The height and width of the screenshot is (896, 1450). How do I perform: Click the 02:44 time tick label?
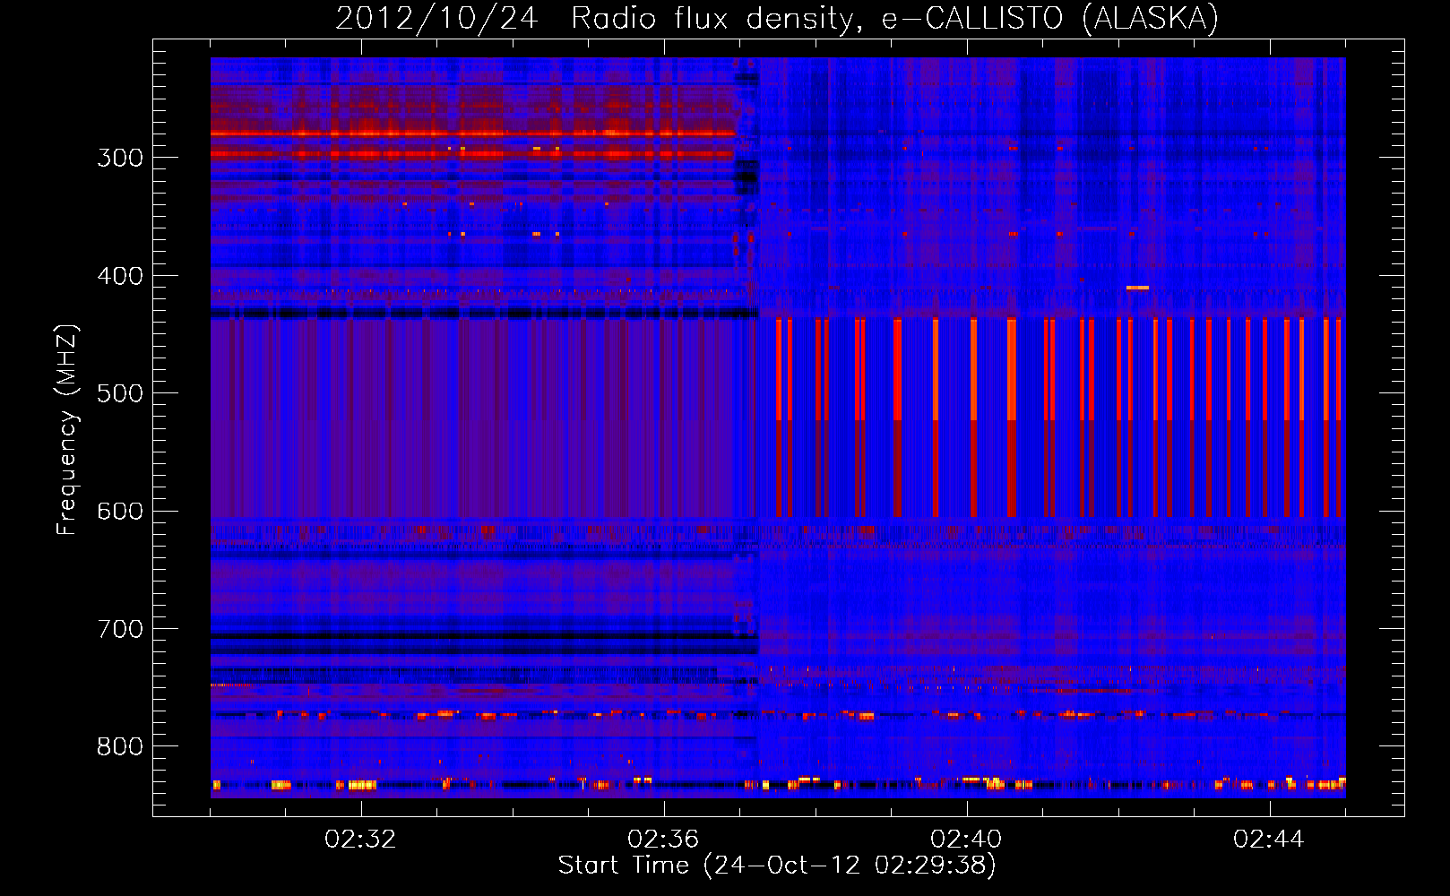[1269, 840]
